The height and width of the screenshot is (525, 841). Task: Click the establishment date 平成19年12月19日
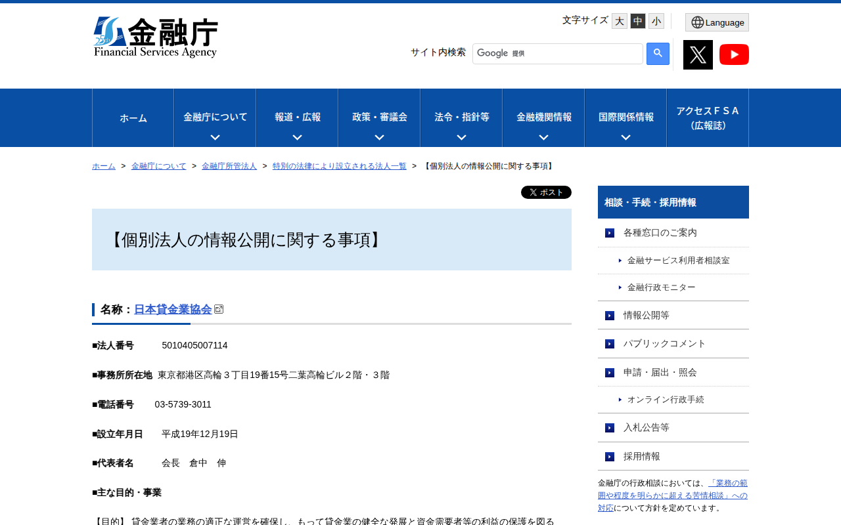coord(200,434)
